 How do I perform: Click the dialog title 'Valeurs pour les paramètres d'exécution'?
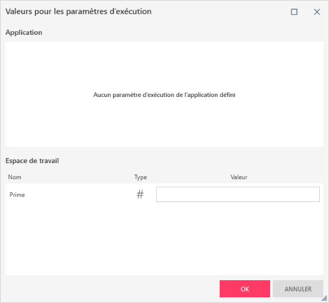[78, 11]
